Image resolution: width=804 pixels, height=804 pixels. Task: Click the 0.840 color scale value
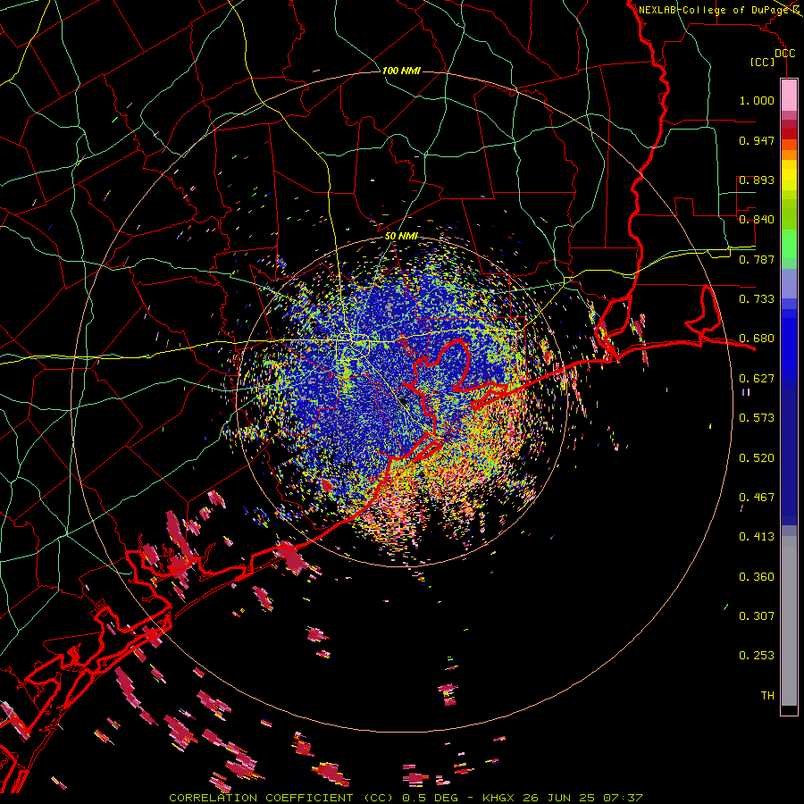[757, 220]
